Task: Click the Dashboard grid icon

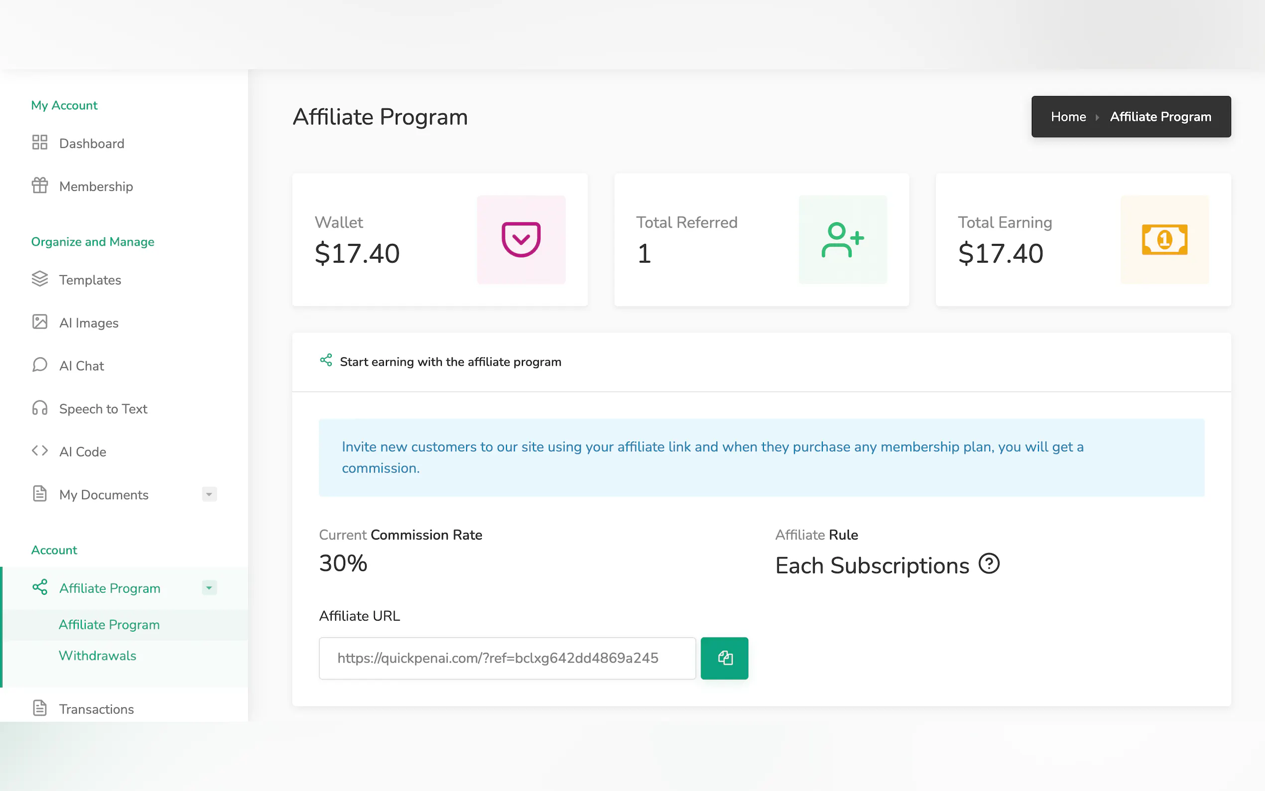Action: [x=40, y=142]
